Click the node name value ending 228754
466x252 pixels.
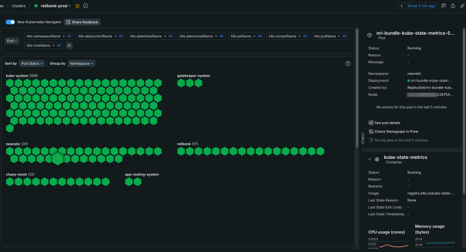[x=430, y=95]
